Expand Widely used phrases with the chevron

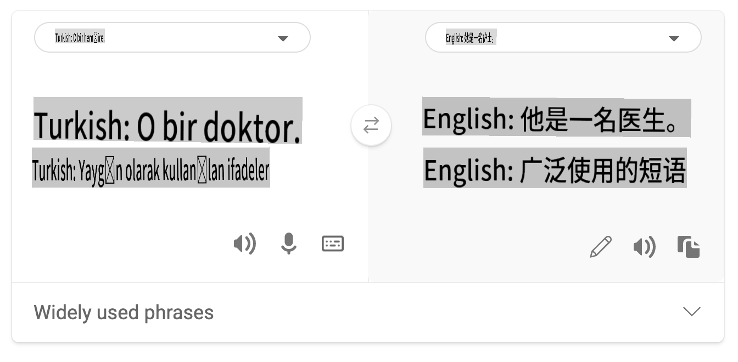pos(691,312)
